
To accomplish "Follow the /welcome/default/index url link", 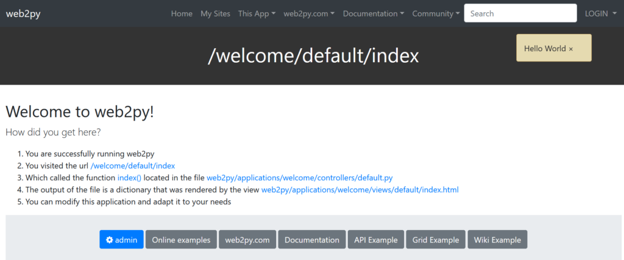I will pos(133,166).
